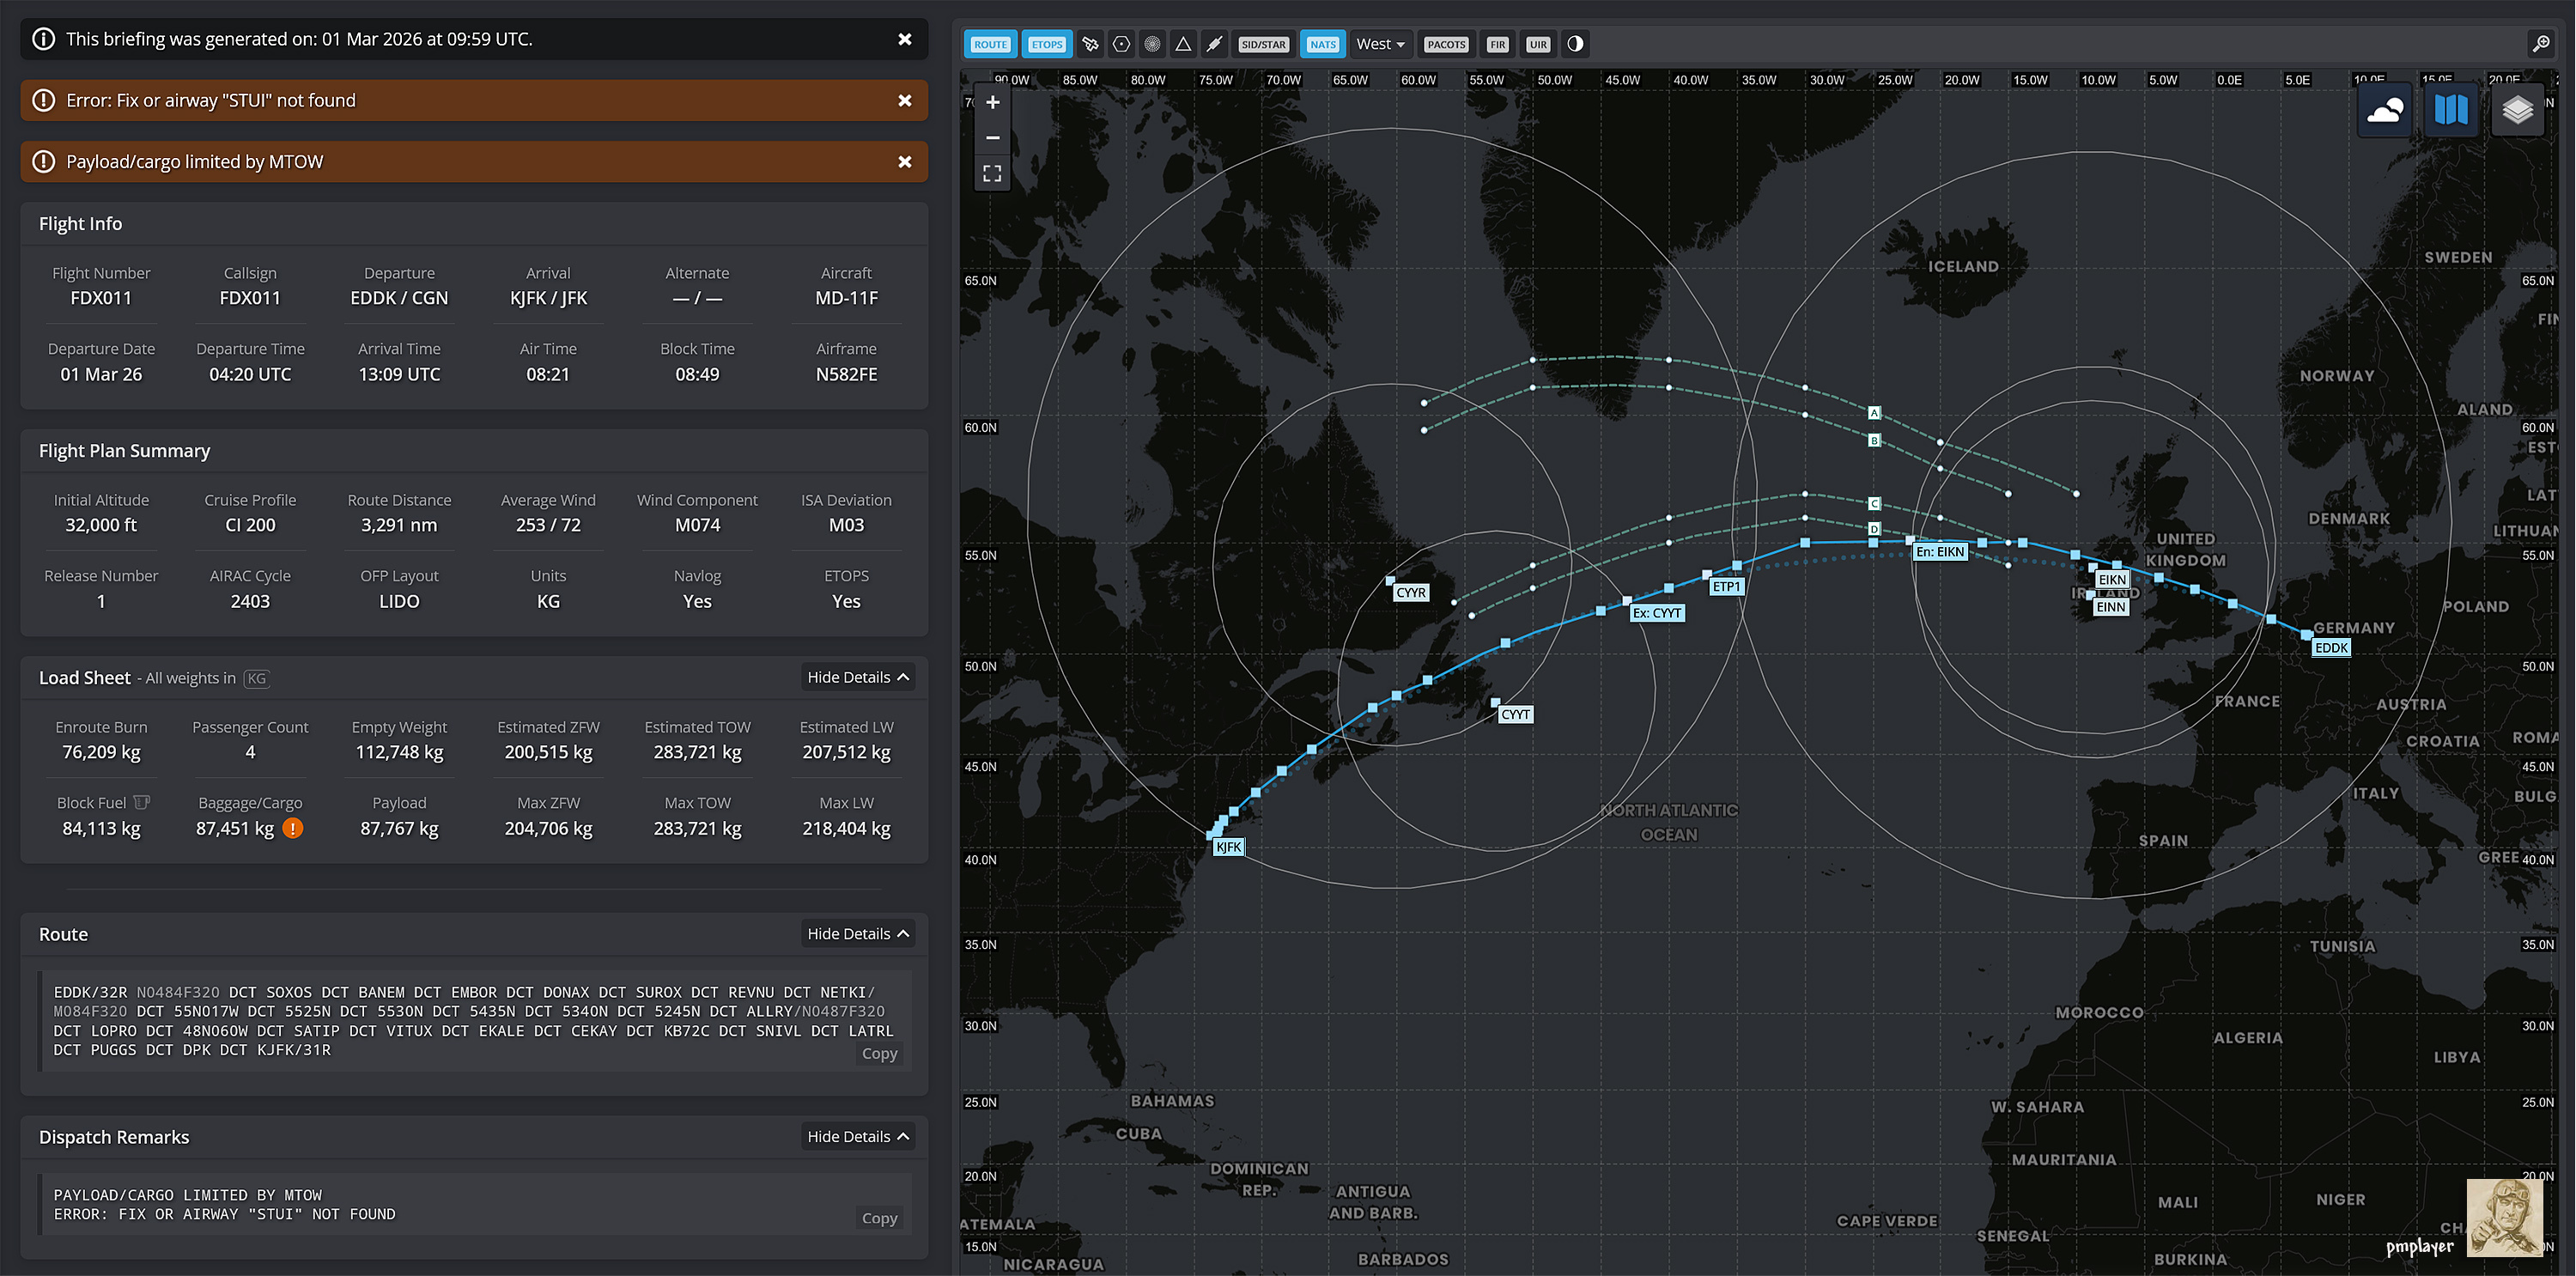Open the weather cloud layer button
Screen dimensions: 2576x1276
click(x=2385, y=110)
